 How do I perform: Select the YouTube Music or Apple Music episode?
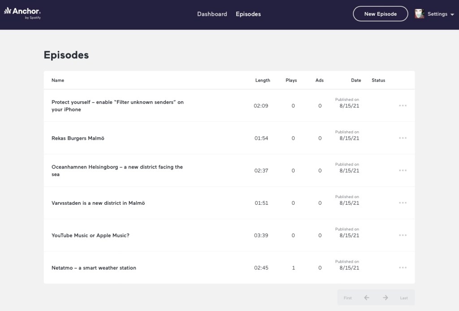pyautogui.click(x=90, y=235)
